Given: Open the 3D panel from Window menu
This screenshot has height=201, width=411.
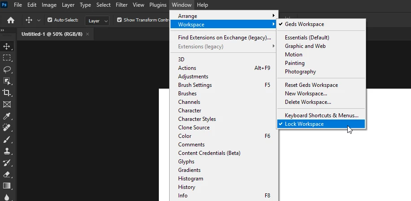Looking at the screenshot, I should [224, 60].
